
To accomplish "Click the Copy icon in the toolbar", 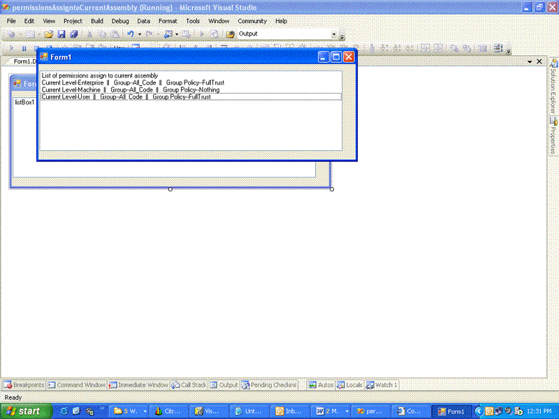I will 103,35.
